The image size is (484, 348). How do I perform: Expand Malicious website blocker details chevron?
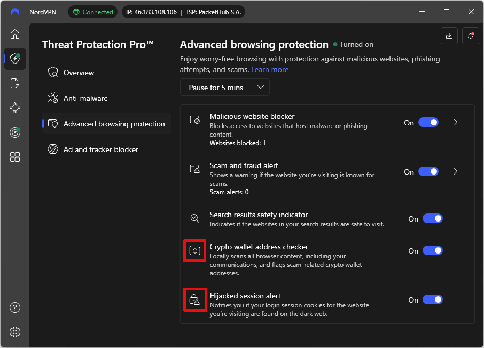click(456, 123)
